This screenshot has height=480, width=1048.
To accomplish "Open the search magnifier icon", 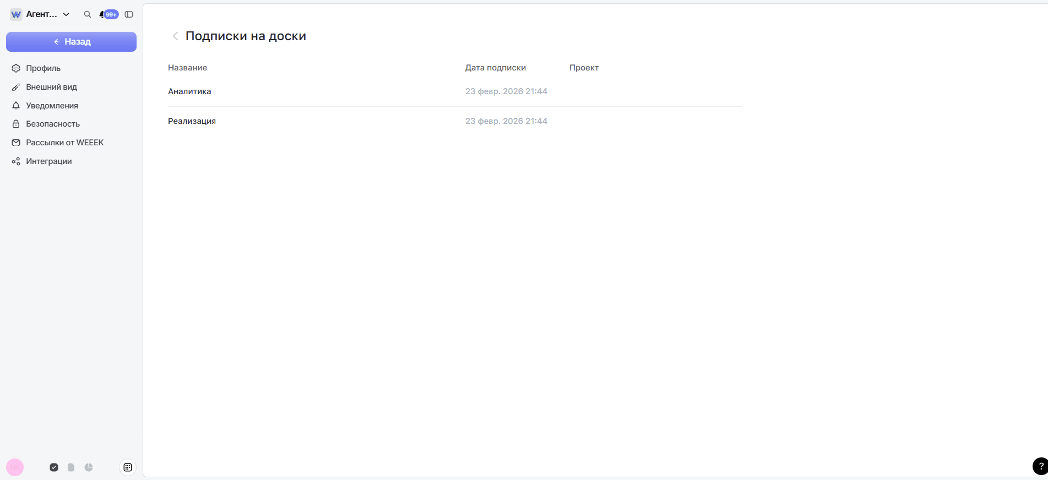I will click(87, 14).
